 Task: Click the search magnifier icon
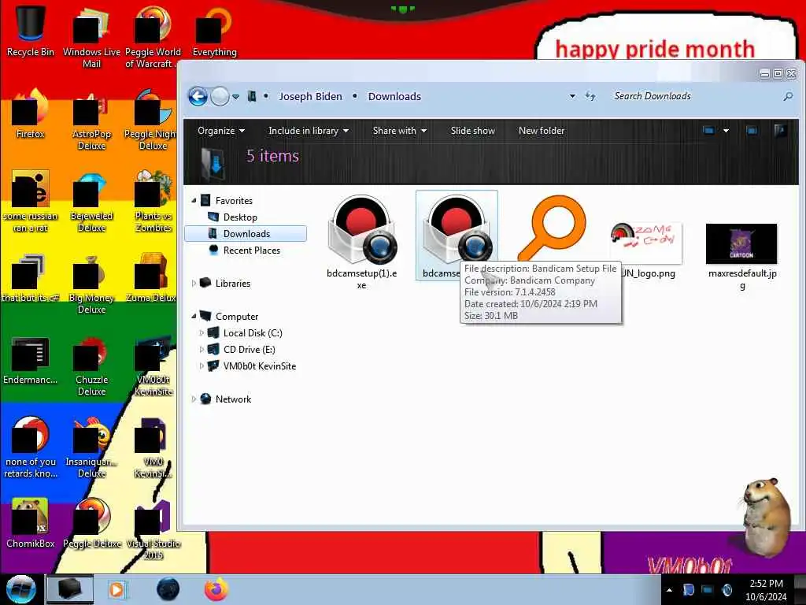point(787,96)
